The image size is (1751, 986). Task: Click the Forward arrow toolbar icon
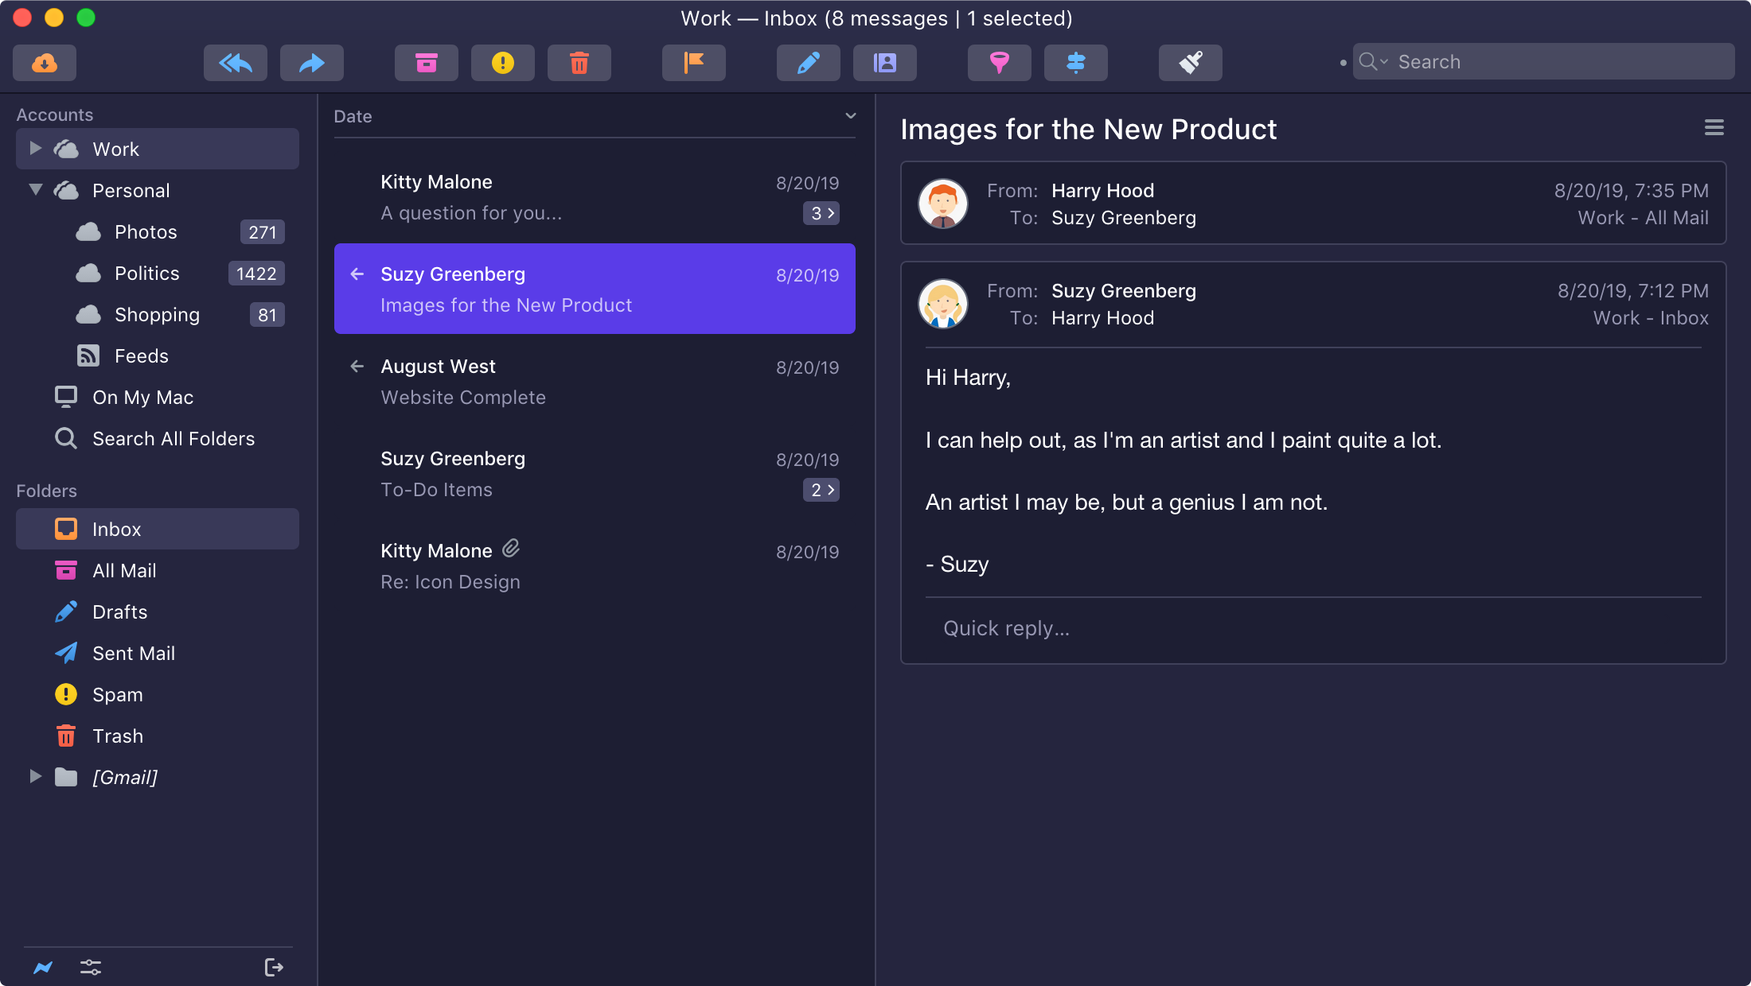tap(311, 63)
